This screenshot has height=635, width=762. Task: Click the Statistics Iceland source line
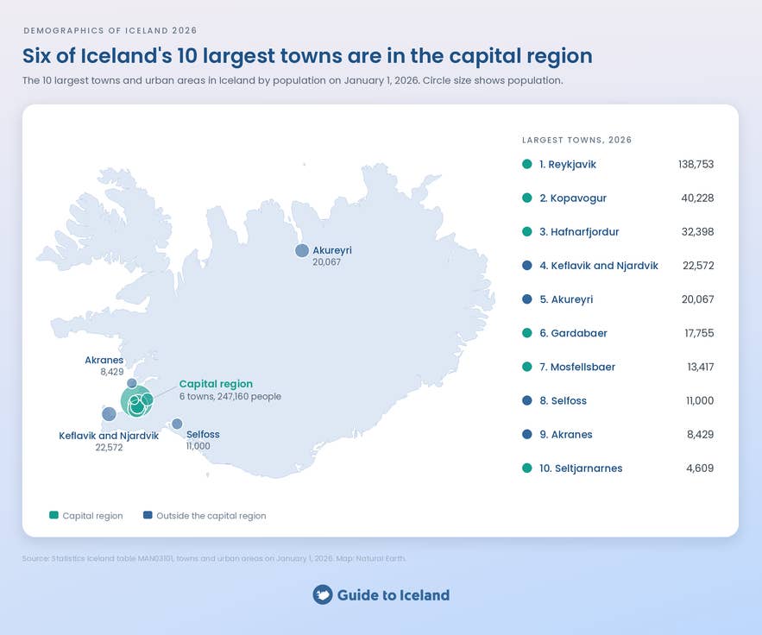(x=214, y=558)
